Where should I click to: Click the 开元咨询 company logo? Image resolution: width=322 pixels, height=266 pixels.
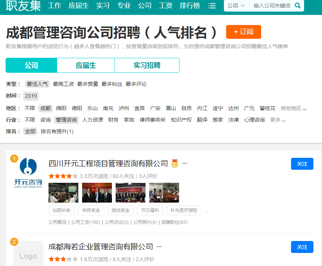click(x=28, y=173)
